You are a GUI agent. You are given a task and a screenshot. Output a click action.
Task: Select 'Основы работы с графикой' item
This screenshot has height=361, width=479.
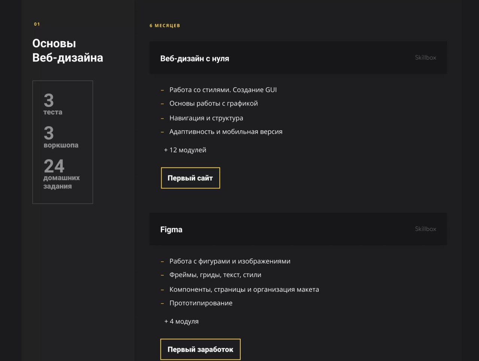click(214, 104)
